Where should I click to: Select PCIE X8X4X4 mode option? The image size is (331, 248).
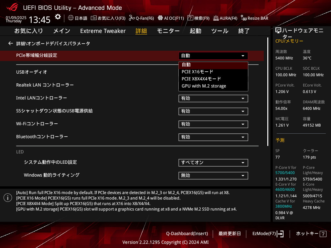(x=201, y=79)
